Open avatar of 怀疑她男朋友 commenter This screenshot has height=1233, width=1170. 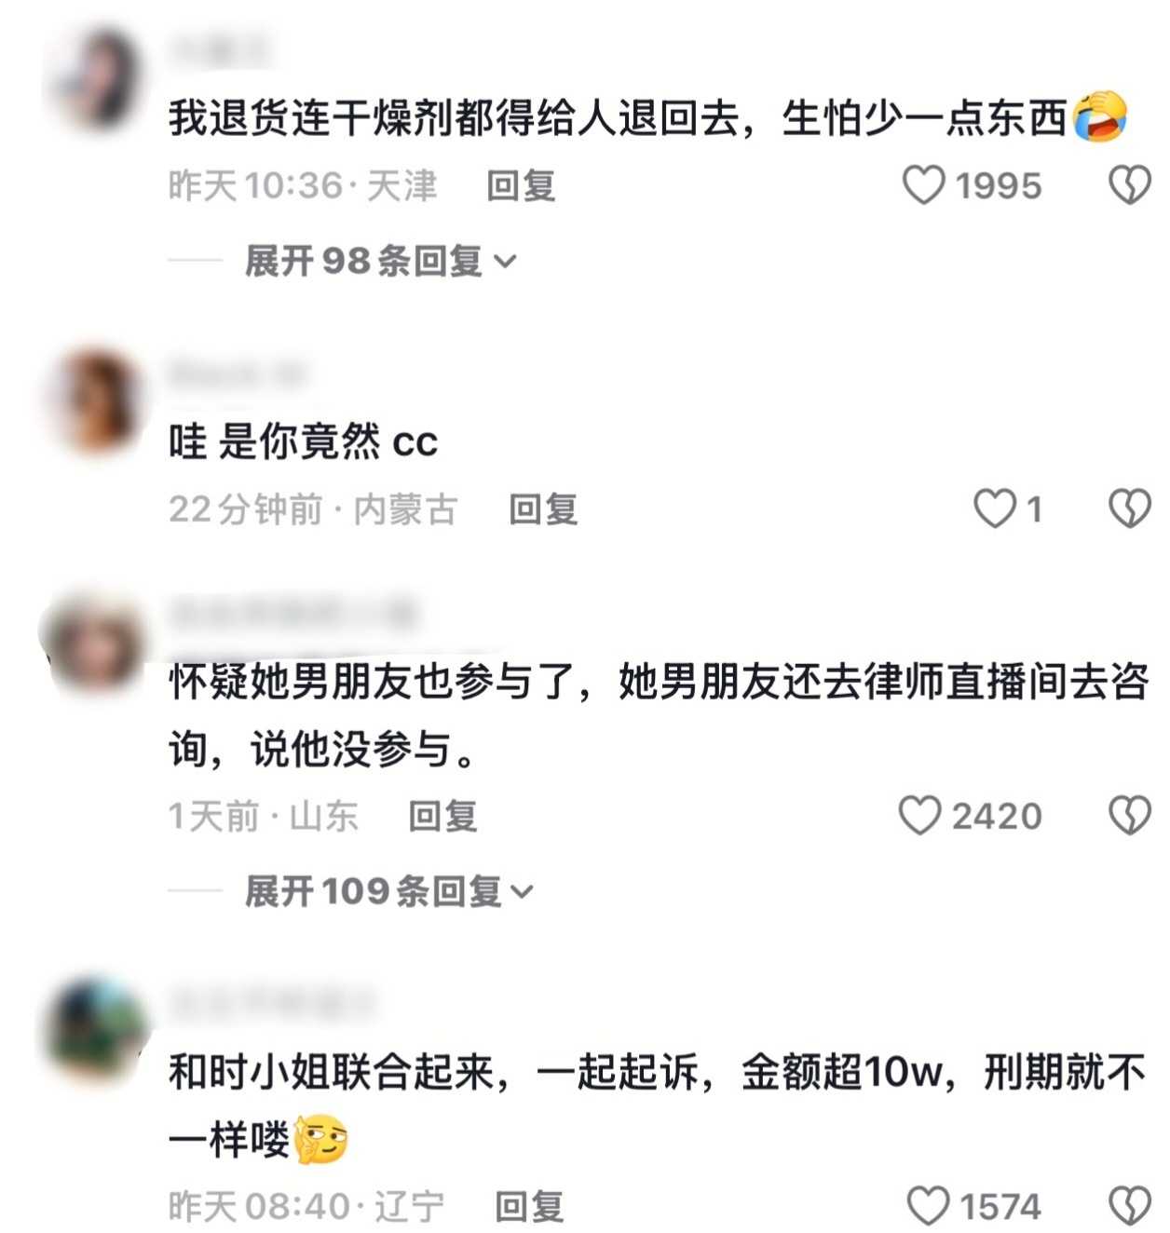click(95, 644)
